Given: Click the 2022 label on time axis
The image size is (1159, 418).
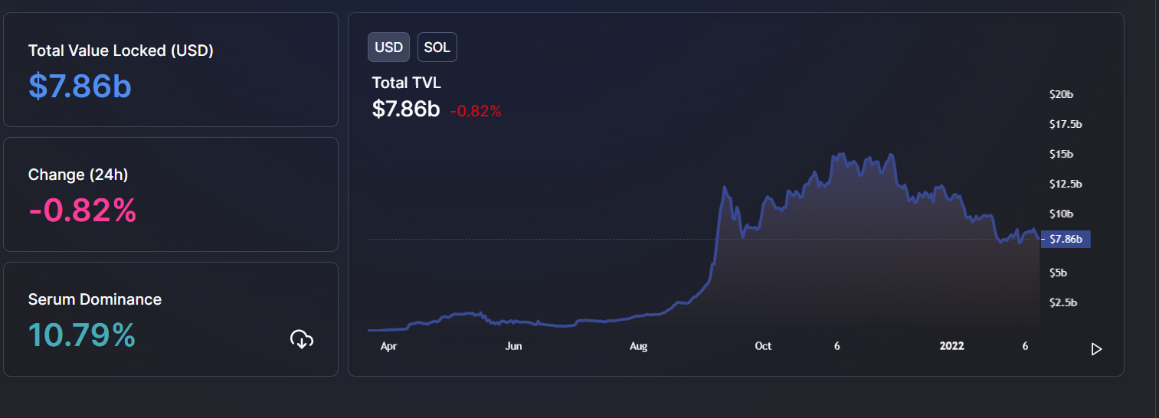Looking at the screenshot, I should point(952,346).
